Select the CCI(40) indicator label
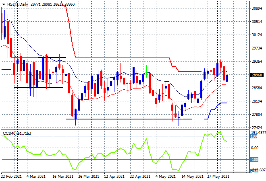The image size is (266, 181). pos(10,134)
